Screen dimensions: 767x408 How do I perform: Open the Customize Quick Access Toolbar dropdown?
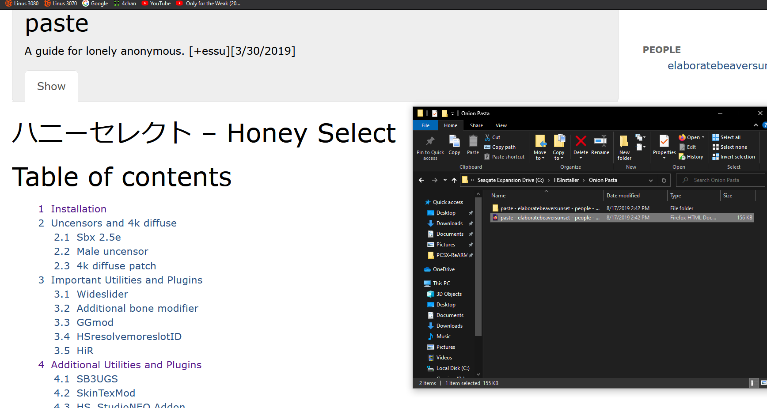(x=452, y=114)
